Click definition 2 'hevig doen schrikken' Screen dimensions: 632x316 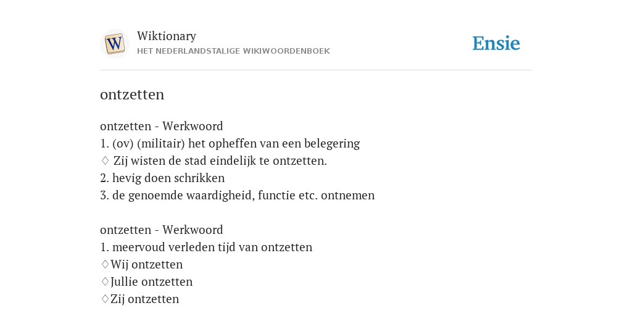tap(162, 178)
